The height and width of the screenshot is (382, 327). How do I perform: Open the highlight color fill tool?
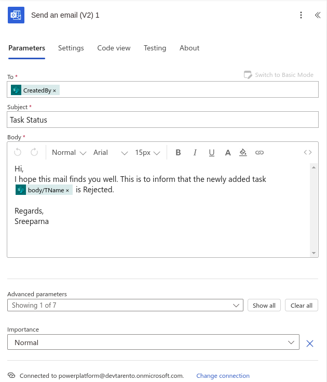(x=243, y=152)
